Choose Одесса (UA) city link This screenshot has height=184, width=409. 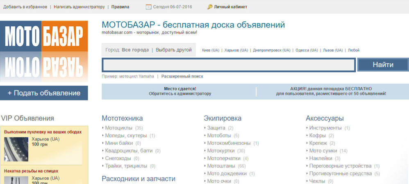pos(307,50)
